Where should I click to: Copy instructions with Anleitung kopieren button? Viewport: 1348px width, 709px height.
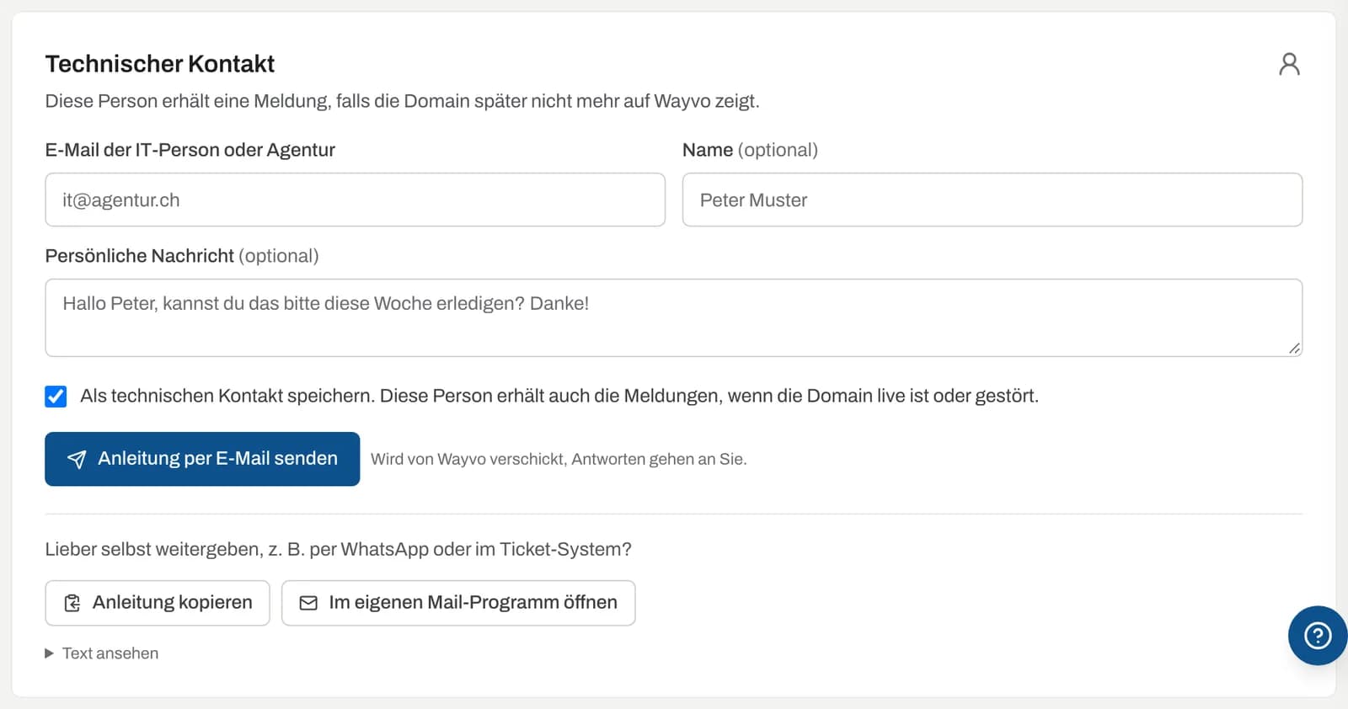click(x=158, y=603)
